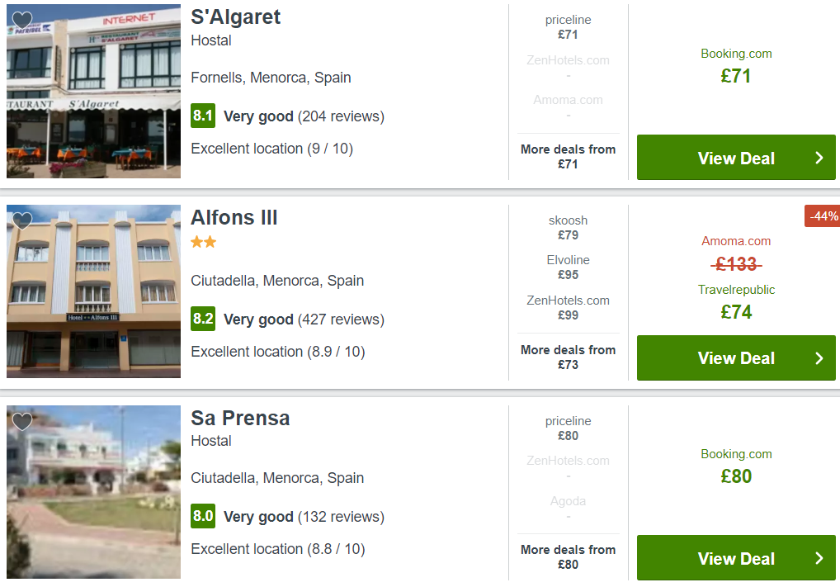Viewport: 840px width, 587px height.
Task: Save Sa Prensa using the heart icon
Action: tap(22, 421)
